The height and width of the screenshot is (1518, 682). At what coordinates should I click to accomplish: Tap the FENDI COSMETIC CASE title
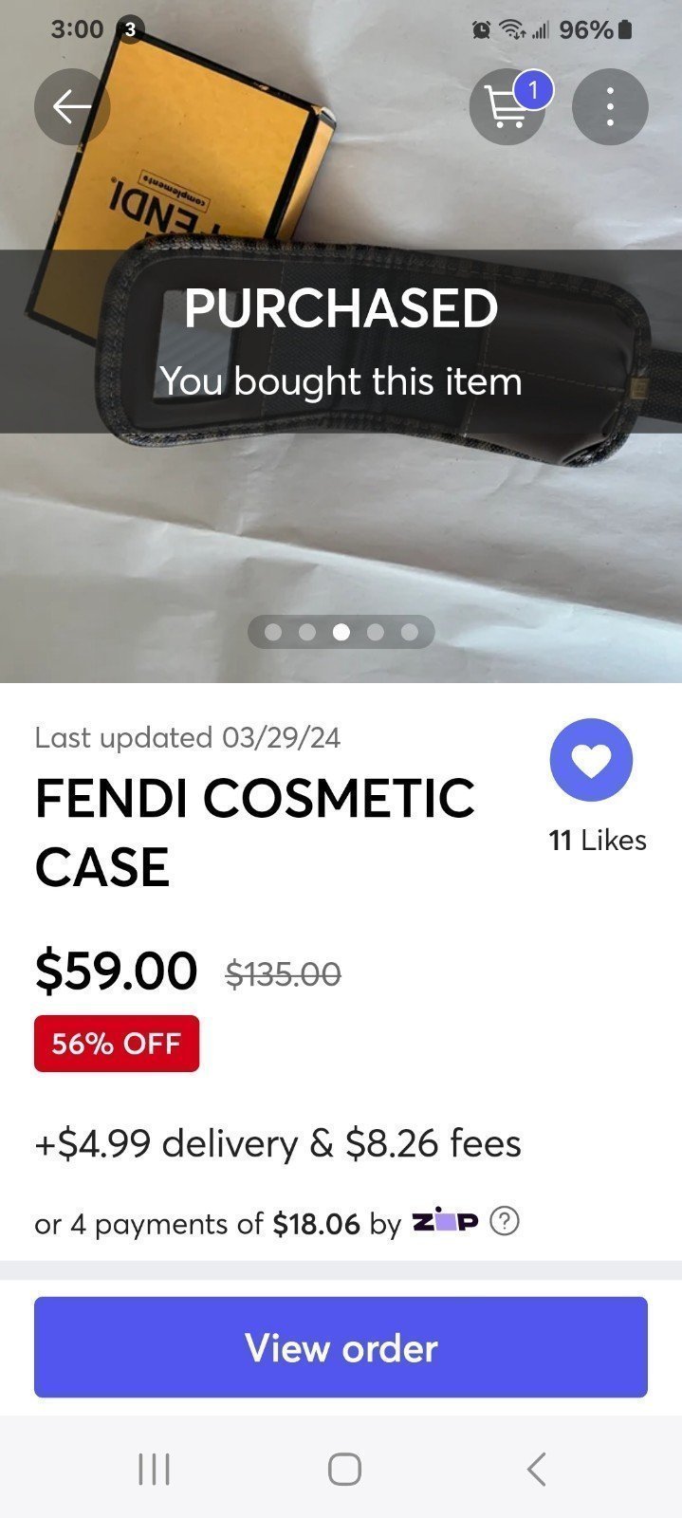point(255,832)
